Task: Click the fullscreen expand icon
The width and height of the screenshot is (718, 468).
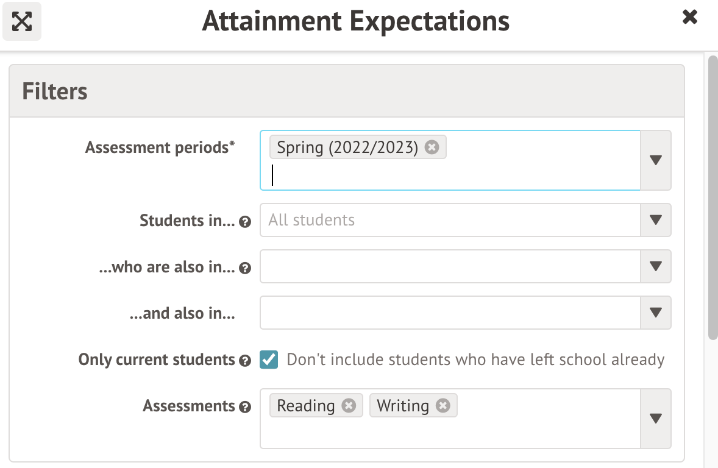Action: 22,21
